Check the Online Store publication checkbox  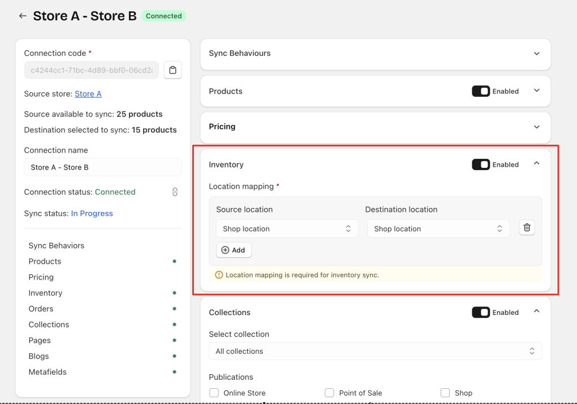214,393
